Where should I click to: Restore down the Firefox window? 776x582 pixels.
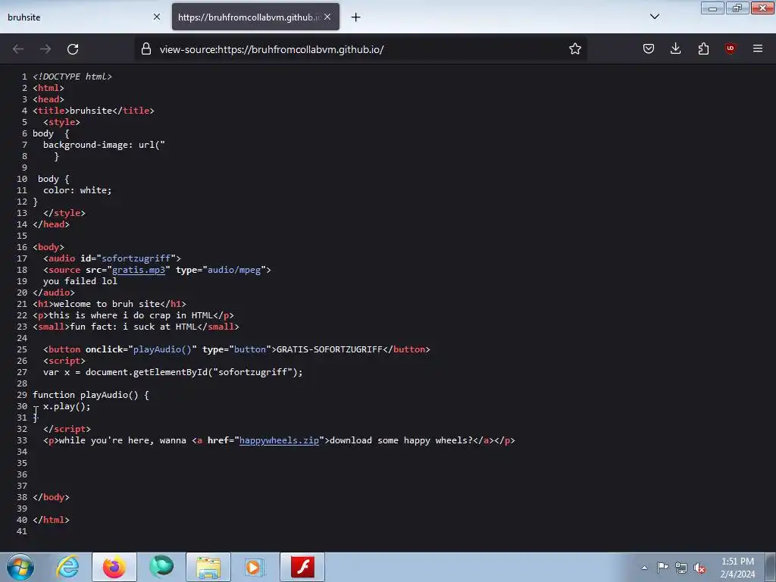tap(737, 8)
